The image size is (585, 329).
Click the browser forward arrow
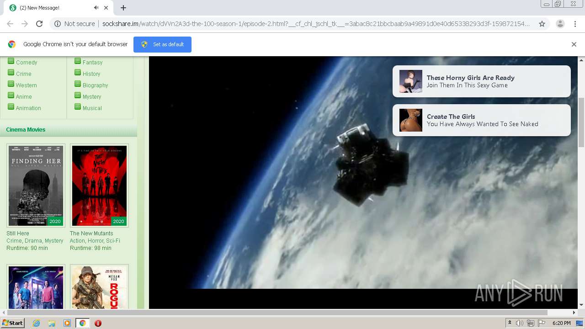pyautogui.click(x=25, y=24)
